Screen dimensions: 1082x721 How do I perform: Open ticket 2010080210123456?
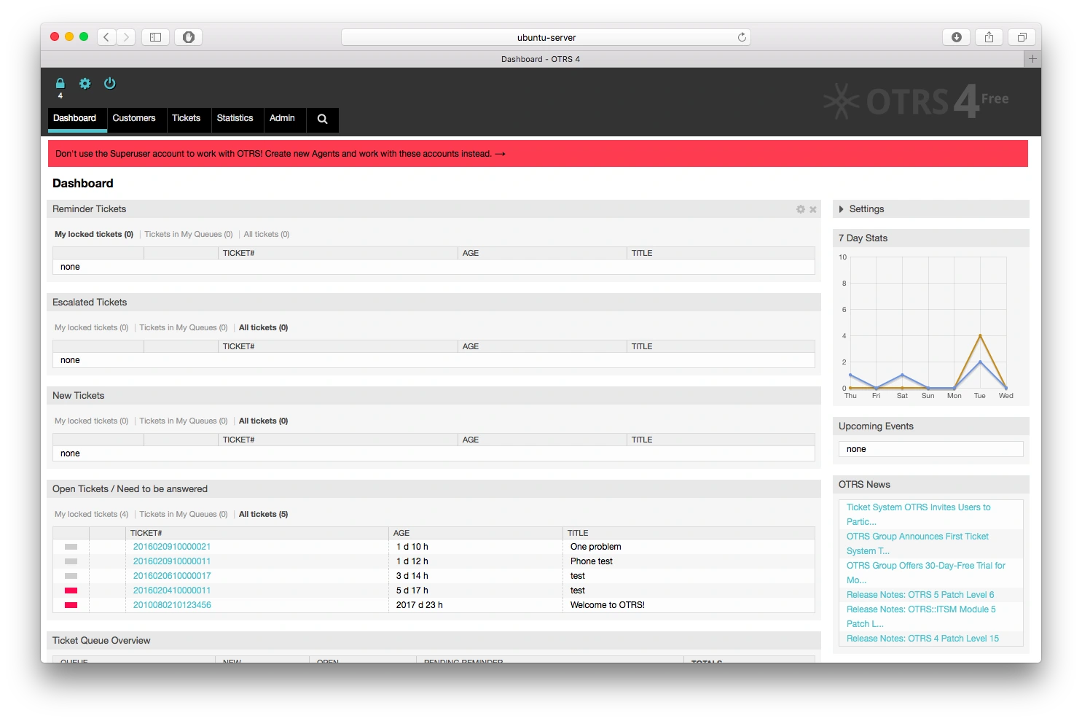point(172,605)
